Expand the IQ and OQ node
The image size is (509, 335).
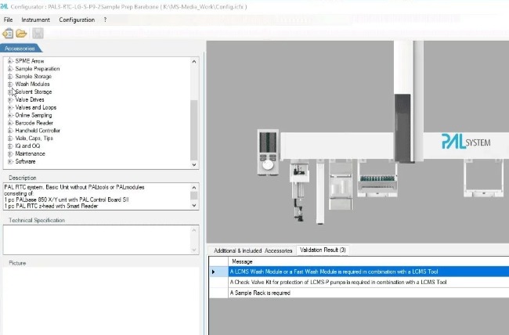coord(10,146)
